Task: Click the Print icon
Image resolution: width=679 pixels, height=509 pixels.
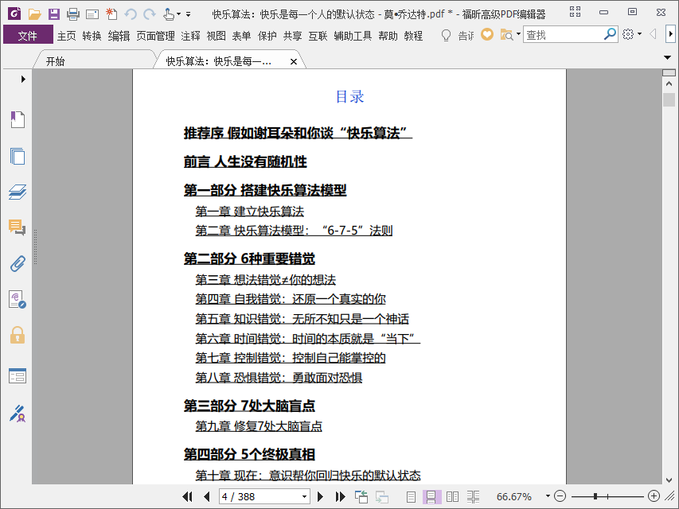Action: [73, 14]
